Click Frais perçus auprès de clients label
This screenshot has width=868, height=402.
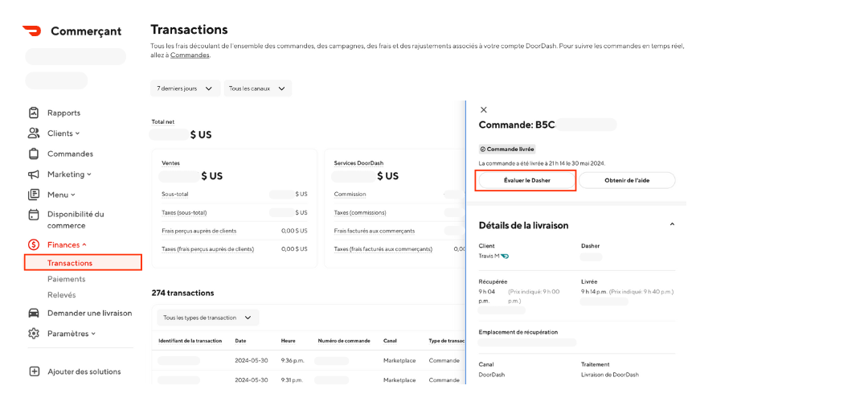pos(199,231)
